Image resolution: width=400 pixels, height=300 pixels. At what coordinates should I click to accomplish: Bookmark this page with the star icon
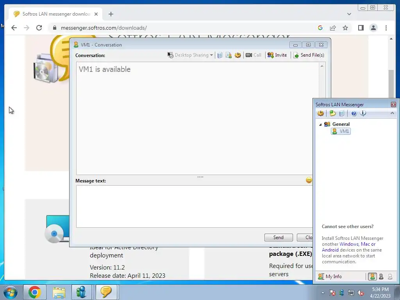click(x=345, y=28)
